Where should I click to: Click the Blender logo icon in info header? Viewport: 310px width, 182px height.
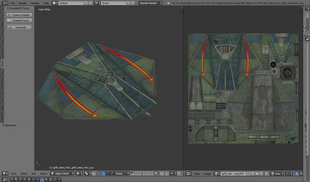(168, 3)
